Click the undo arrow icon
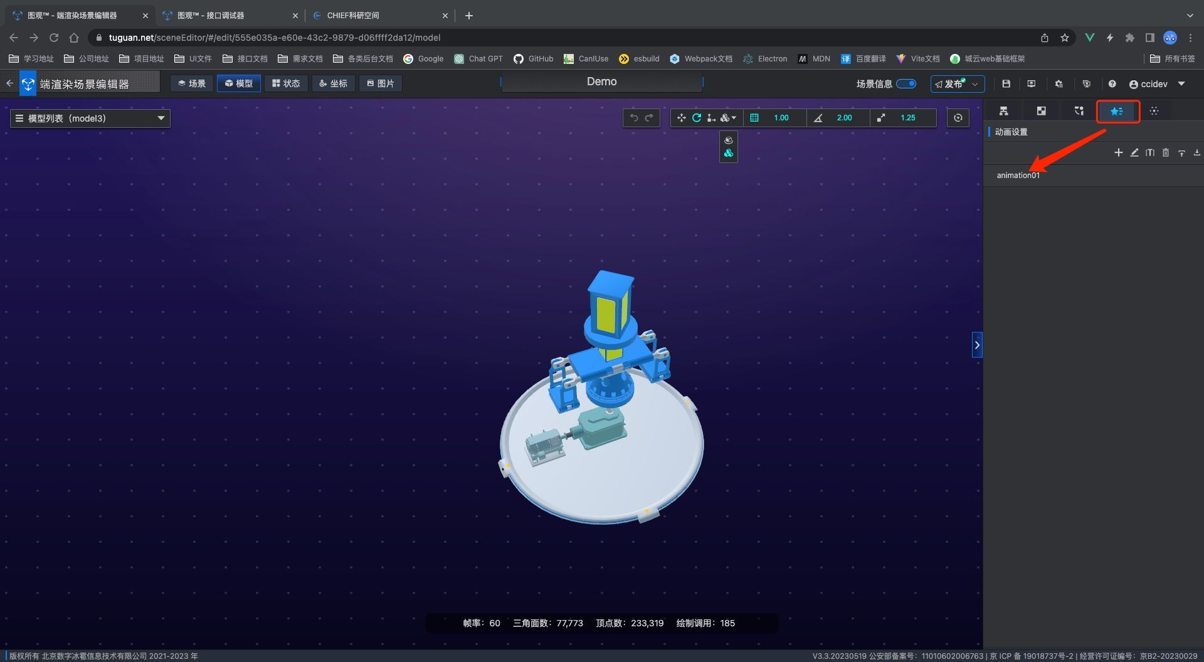Image resolution: width=1204 pixels, height=662 pixels. (634, 118)
